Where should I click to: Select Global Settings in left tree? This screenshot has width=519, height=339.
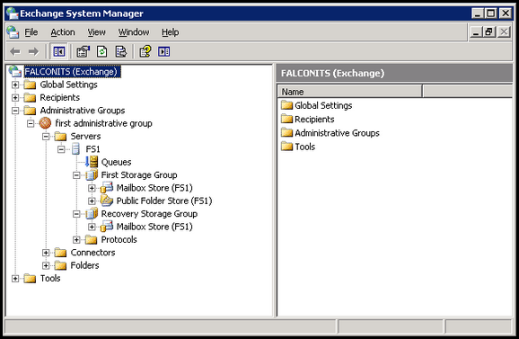pyautogui.click(x=68, y=85)
